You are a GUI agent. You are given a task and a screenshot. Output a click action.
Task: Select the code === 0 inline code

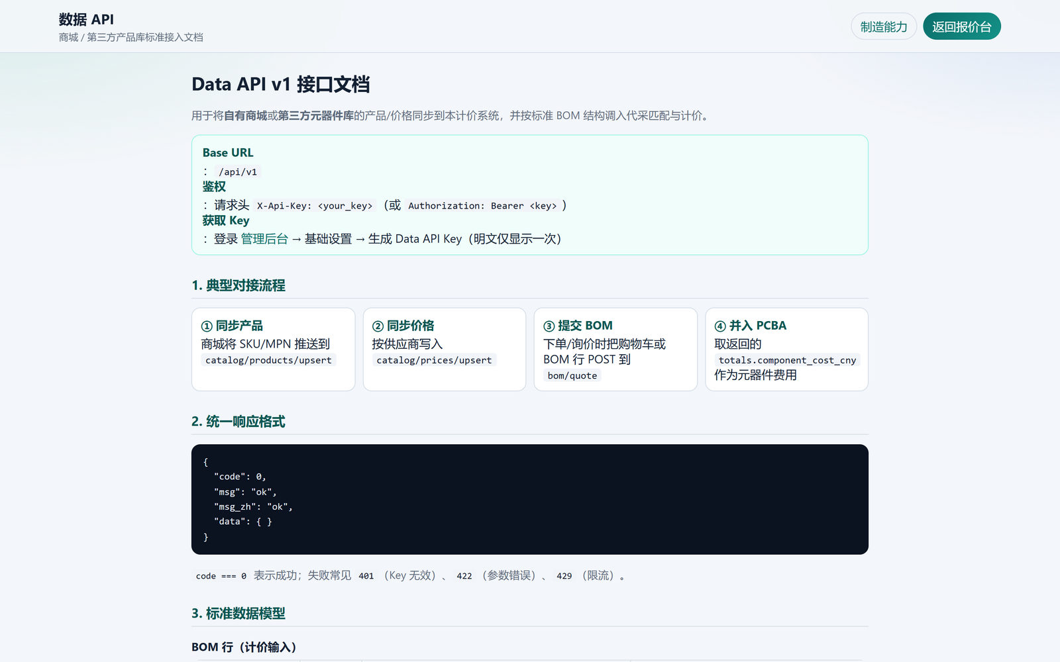point(221,576)
